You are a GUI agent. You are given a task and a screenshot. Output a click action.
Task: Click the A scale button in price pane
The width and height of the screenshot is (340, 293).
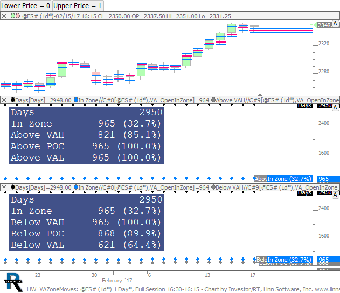pos(335,24)
